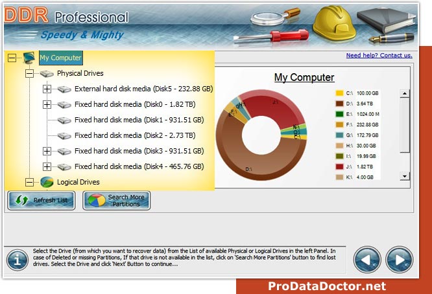Click the Disk2 hard drive icon
This screenshot has height=294, width=432.
(x=64, y=135)
